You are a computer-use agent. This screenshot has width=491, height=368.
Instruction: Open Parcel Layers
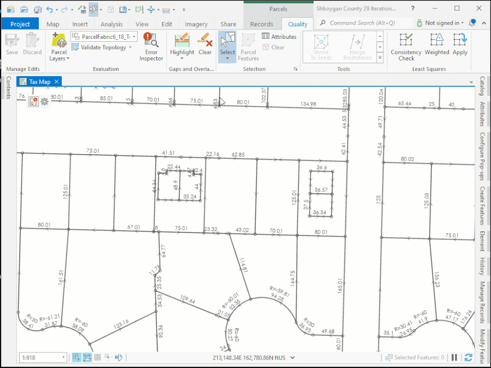[58, 47]
